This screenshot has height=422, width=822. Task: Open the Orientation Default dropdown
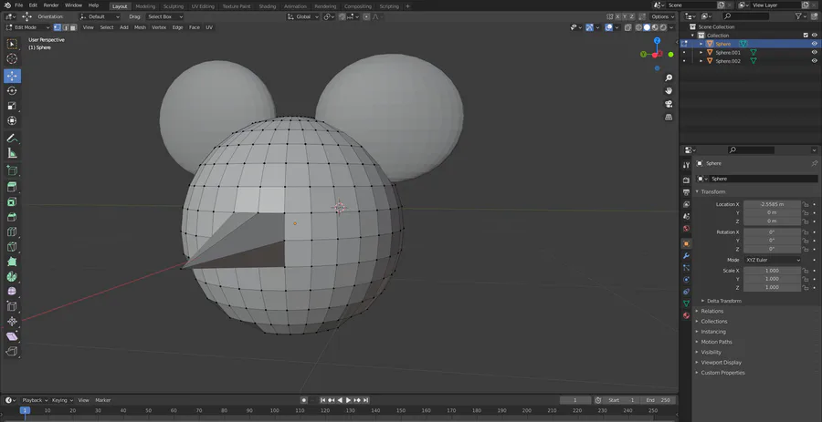(x=100, y=16)
